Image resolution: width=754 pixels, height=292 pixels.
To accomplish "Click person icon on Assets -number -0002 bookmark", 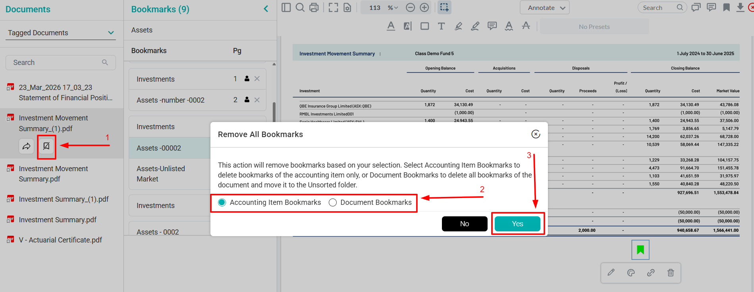I will [247, 100].
